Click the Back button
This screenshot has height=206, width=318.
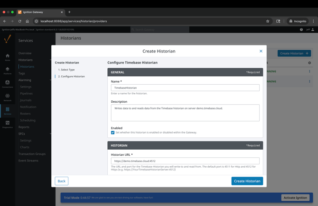click(61, 181)
